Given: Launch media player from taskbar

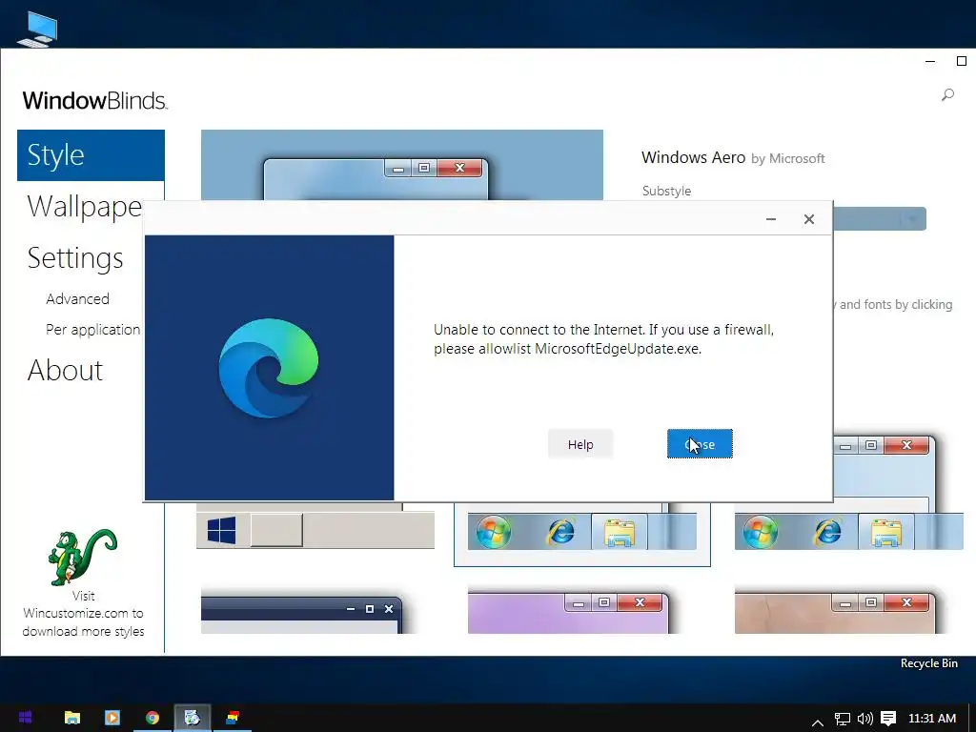Looking at the screenshot, I should tap(112, 718).
